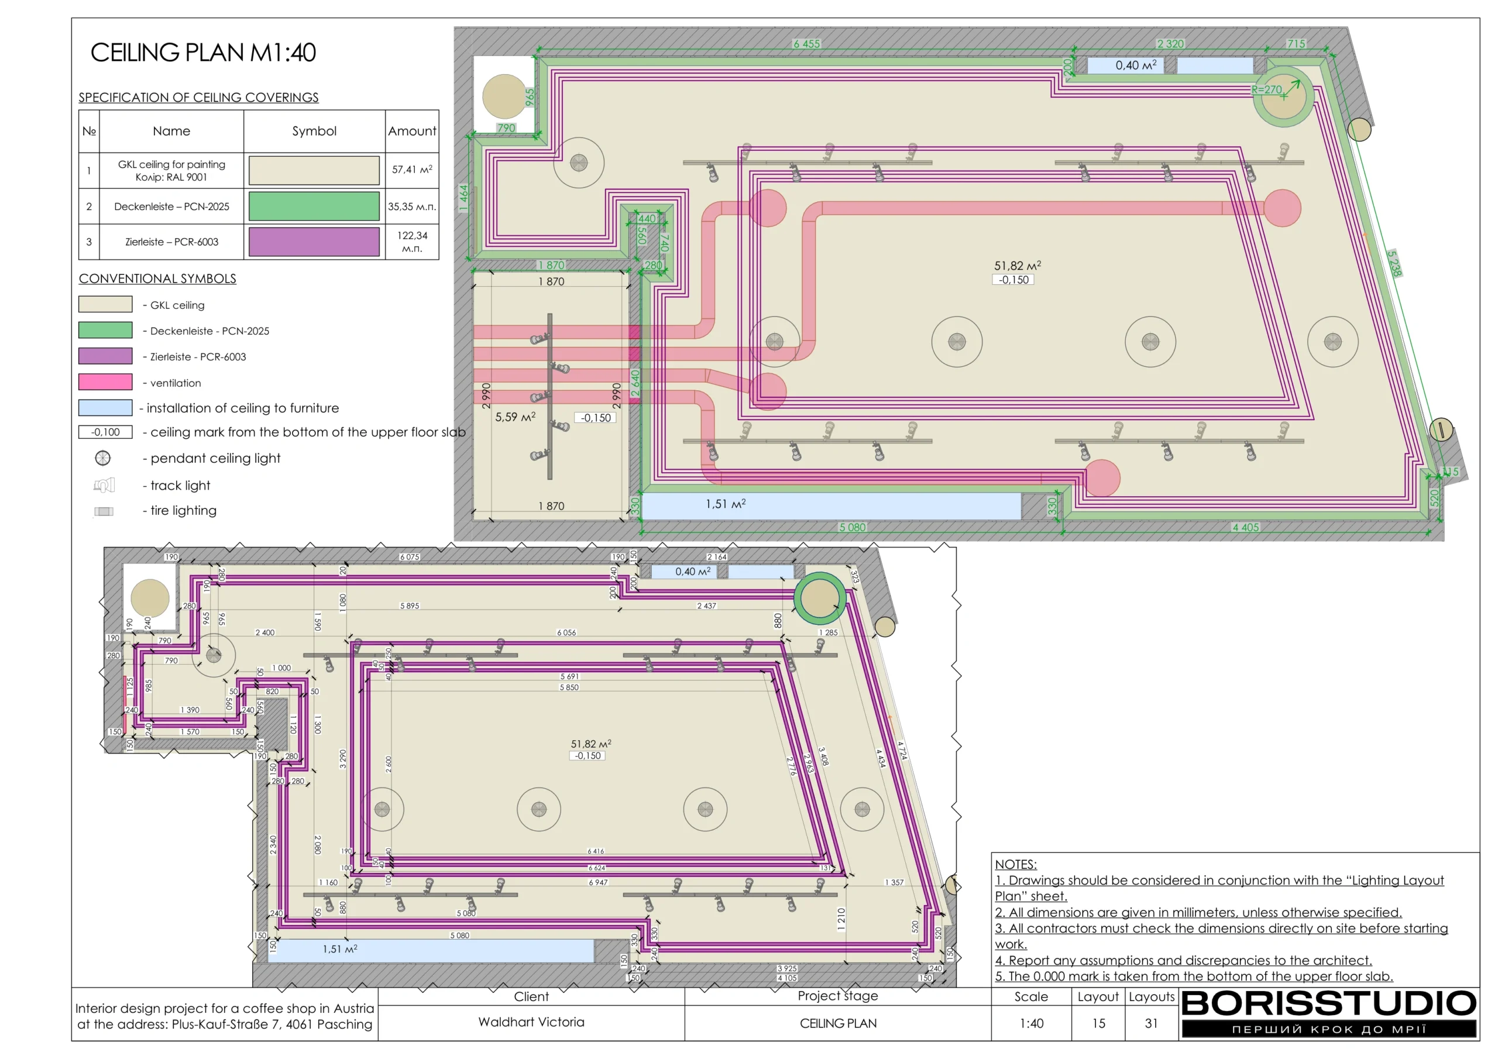
Task: Click the blue installation to furniture legend swatch
Action: [105, 408]
